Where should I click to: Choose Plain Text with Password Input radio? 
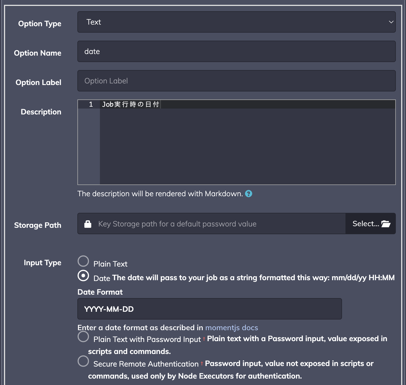[x=83, y=337]
